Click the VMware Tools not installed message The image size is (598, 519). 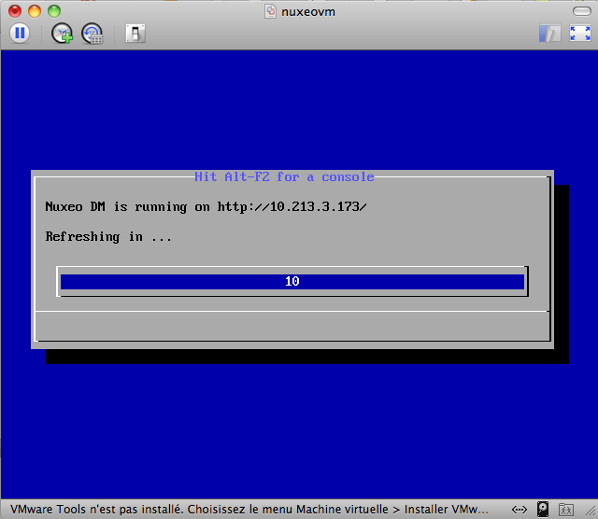249,509
